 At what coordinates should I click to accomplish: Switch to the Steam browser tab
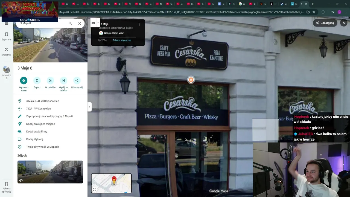pos(283,4)
